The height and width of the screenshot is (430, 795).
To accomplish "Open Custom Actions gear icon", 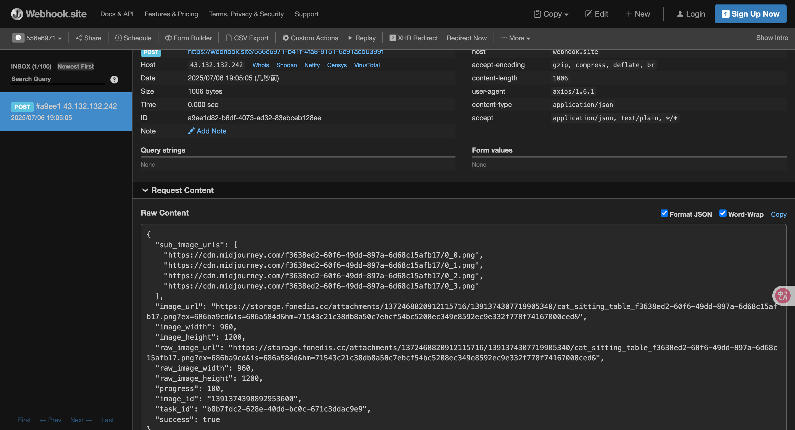I will [285, 38].
